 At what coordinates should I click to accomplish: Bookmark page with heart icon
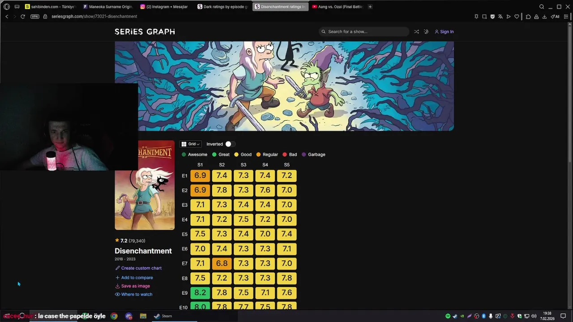coord(517,17)
